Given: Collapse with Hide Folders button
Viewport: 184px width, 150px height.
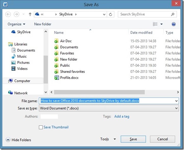Looking at the screenshot, I should point(18,140).
